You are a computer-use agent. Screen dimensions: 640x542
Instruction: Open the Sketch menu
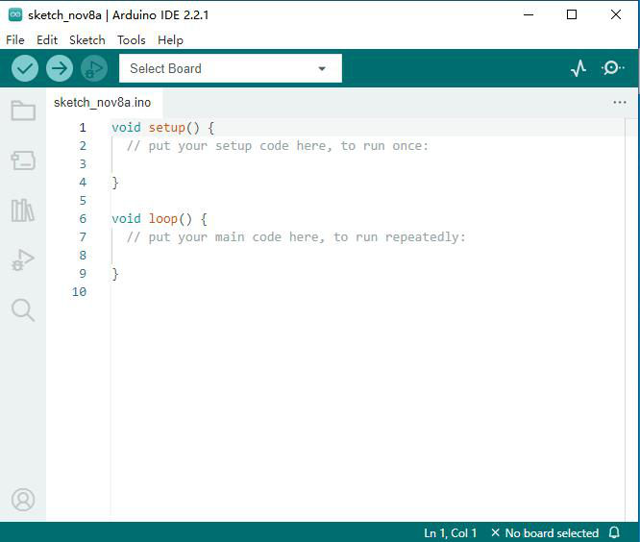click(x=86, y=40)
